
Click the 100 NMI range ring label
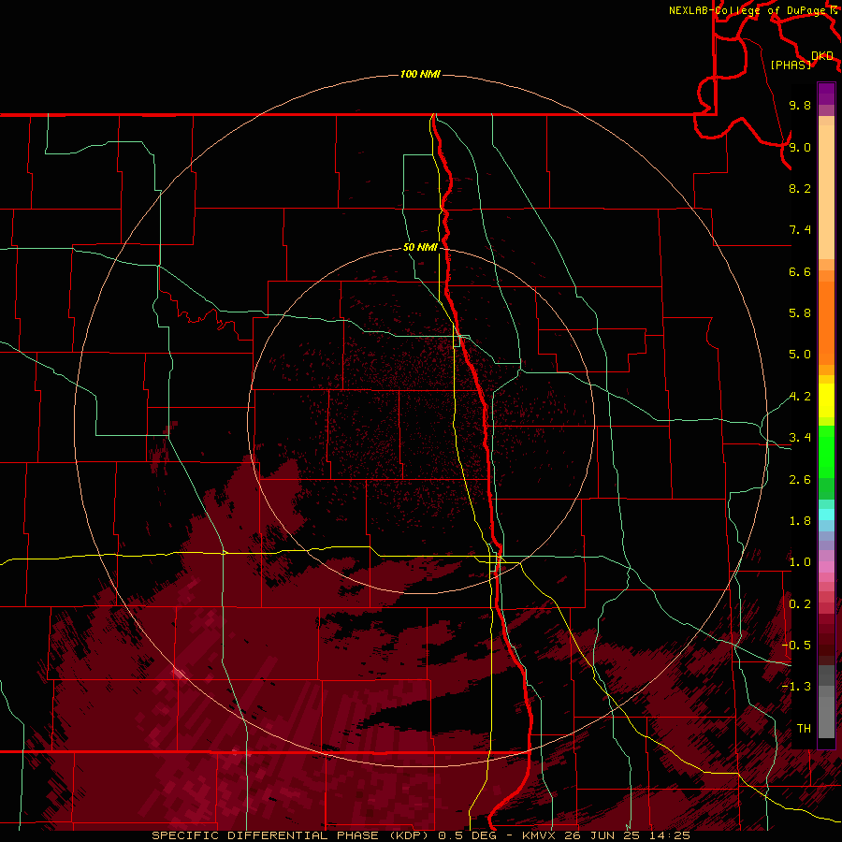tap(420, 74)
